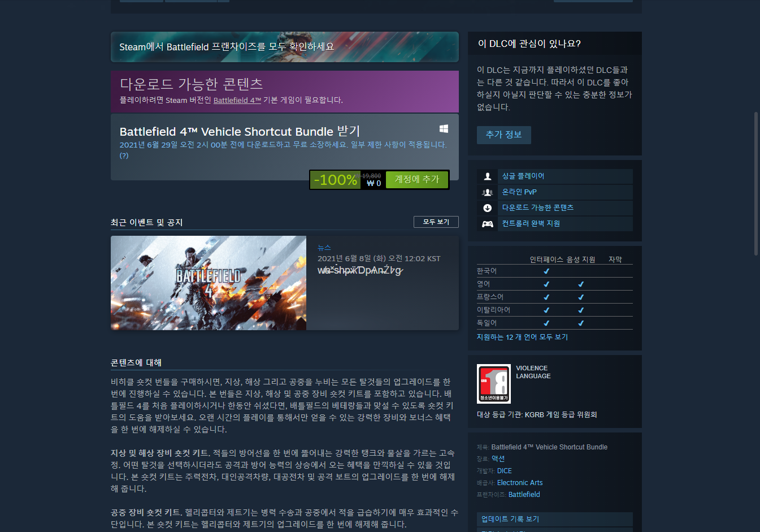760x532 pixels.
Task: Open the Battlefield 4™ base game link
Action: point(237,100)
